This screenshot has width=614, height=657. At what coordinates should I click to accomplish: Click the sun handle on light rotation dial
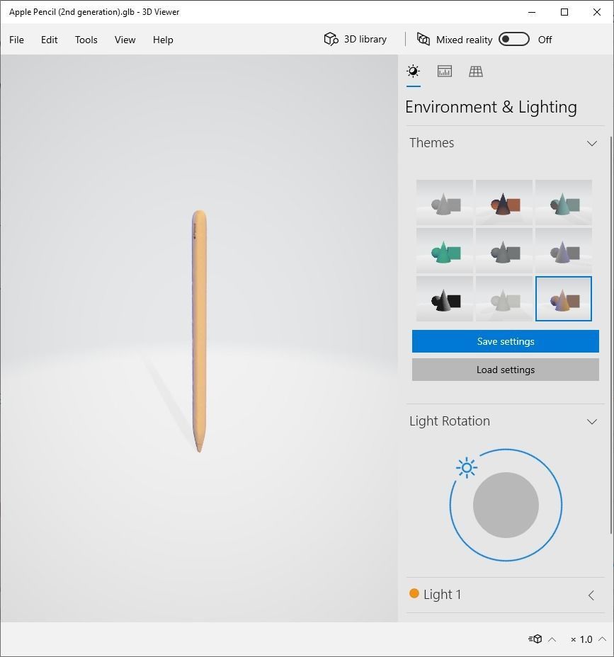tap(467, 467)
